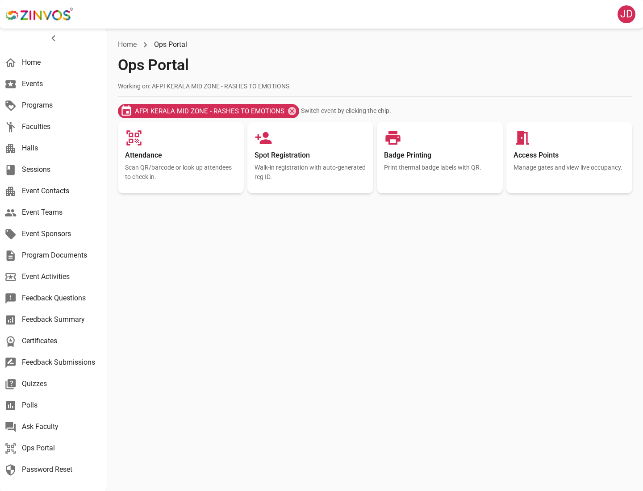Click the Password Reset shield icon
Viewport: 643px width, 491px height.
(11, 470)
